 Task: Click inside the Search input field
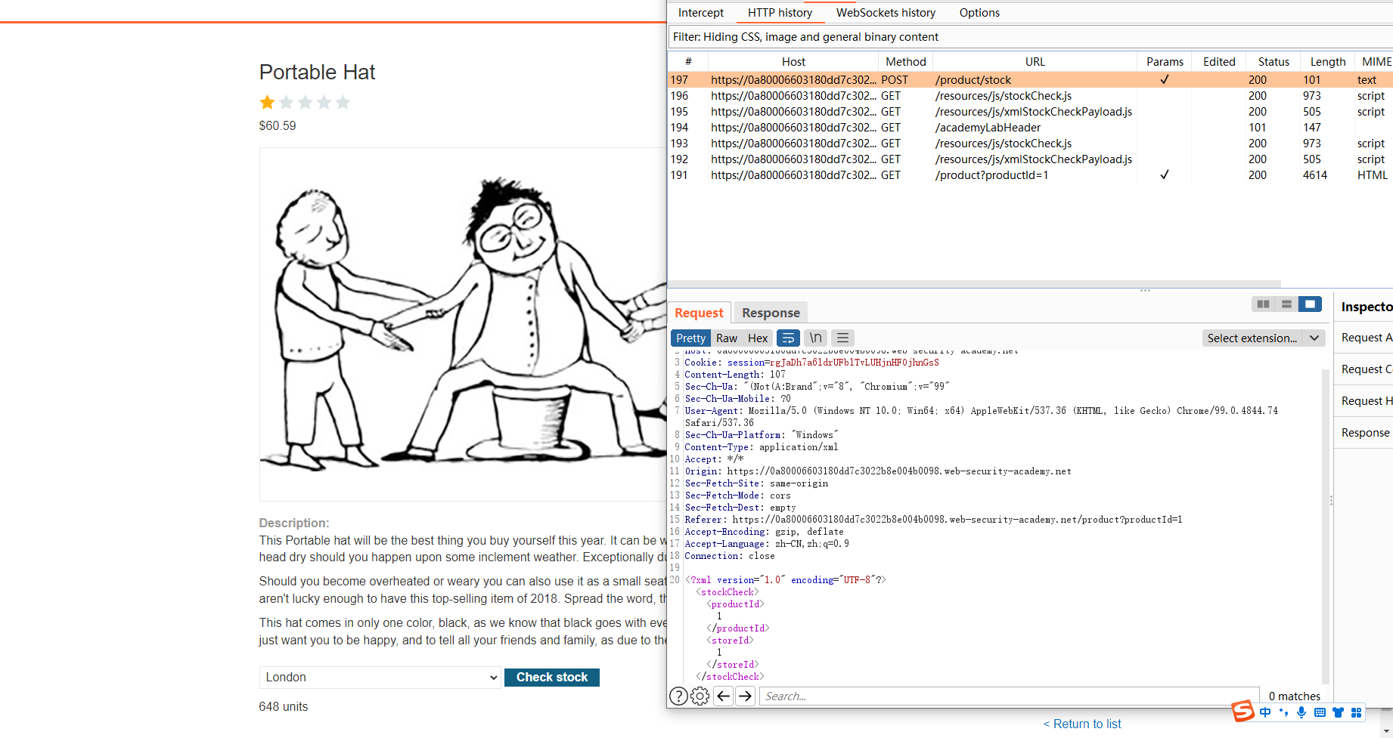point(907,696)
